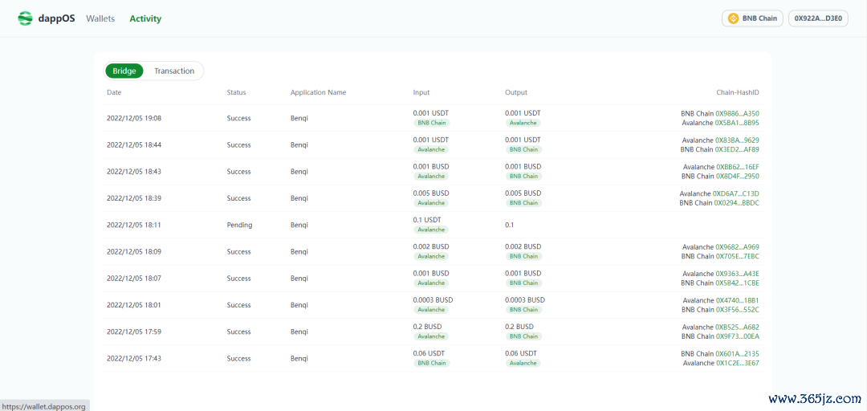Select the Bridge tab
This screenshot has height=411, width=867.
coord(124,71)
